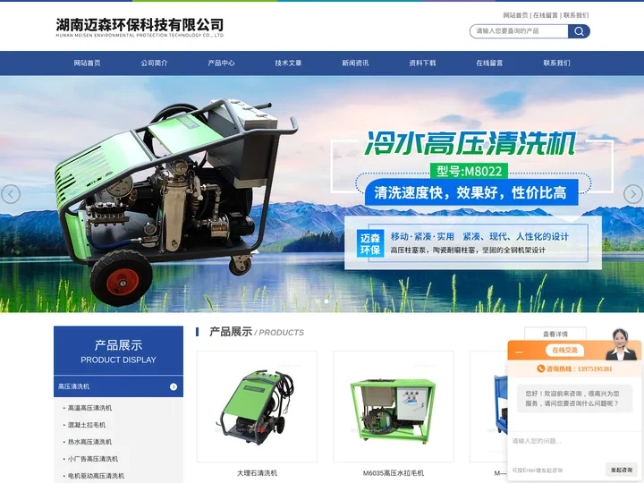Minimize the 在线交流 chat widget
Image resolution: width=644 pixels, height=483 pixels.
519,352
